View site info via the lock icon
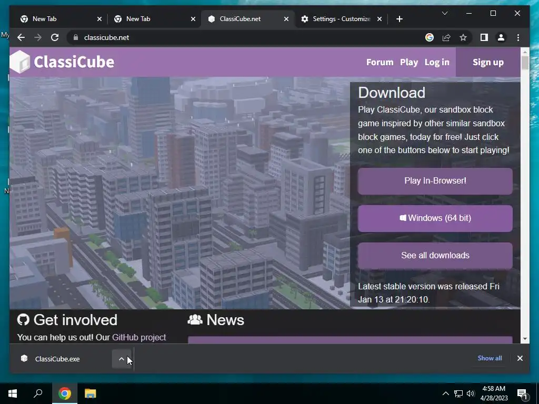 pos(76,37)
